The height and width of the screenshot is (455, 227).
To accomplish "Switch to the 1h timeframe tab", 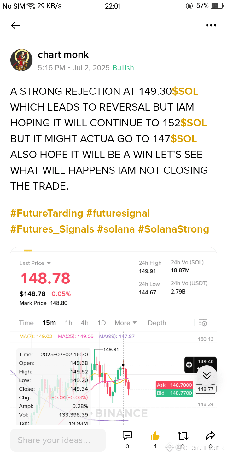I will click(68, 323).
